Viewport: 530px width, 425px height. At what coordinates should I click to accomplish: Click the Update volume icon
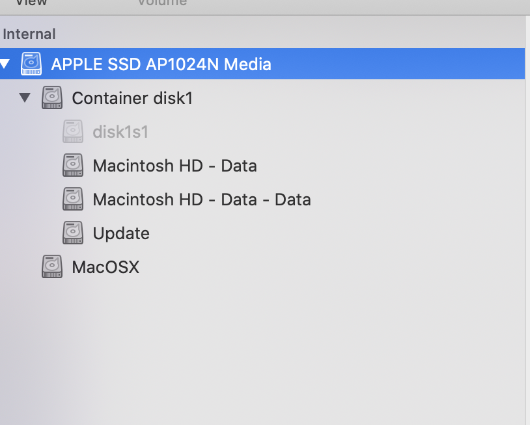tap(72, 233)
